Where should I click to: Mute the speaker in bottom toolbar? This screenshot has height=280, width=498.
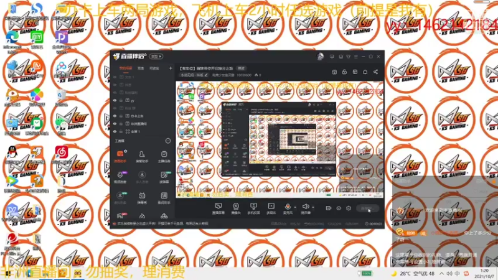coord(305,208)
